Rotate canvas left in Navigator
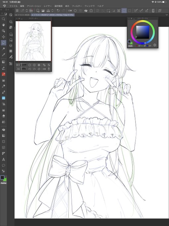The image size is (169, 226). click(30, 69)
